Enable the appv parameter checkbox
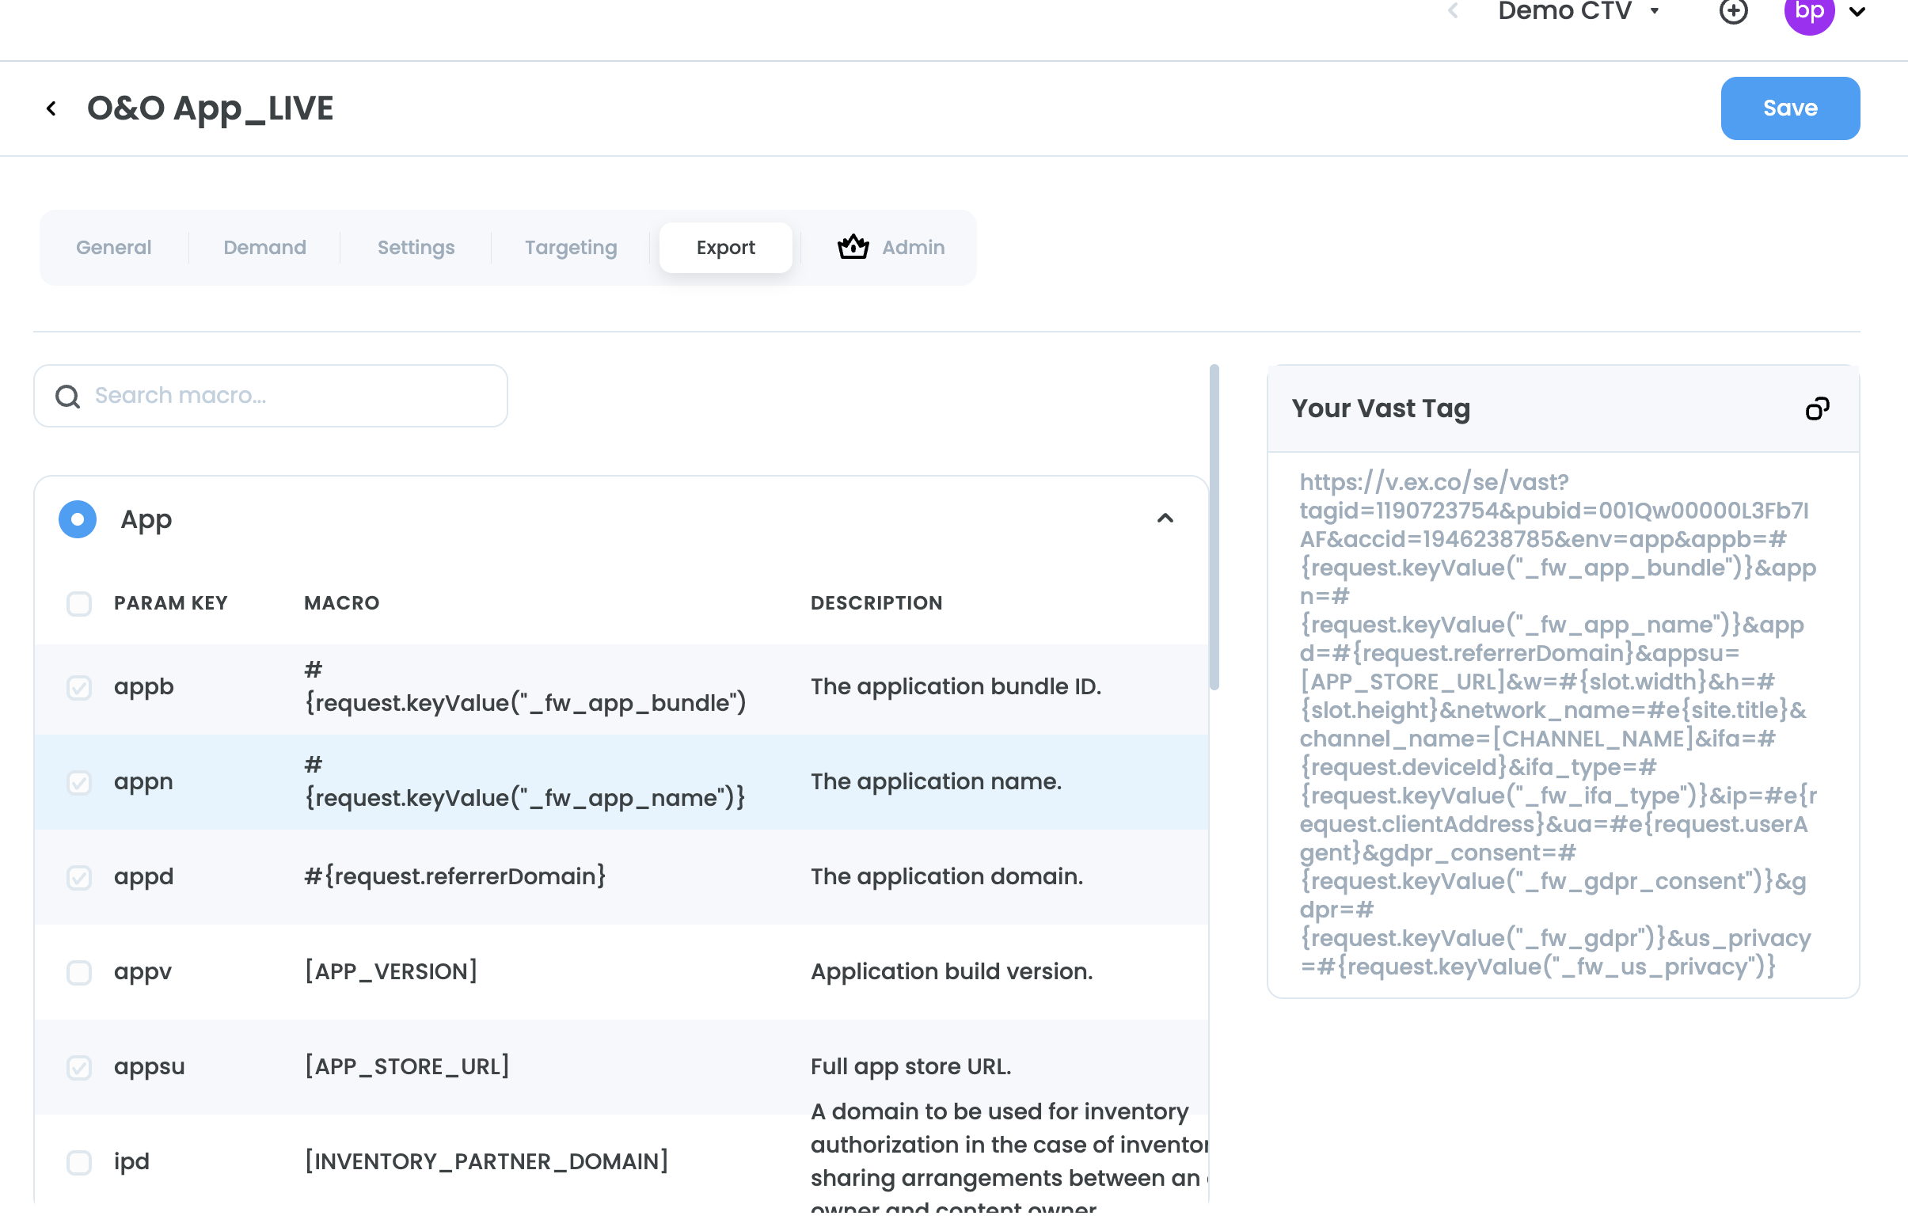 point(79,972)
